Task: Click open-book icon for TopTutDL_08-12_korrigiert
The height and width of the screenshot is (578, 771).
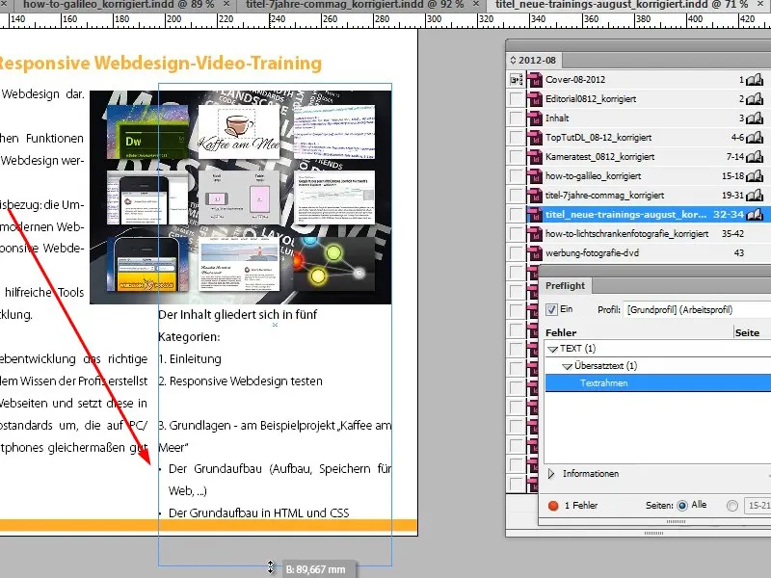Action: (x=755, y=137)
